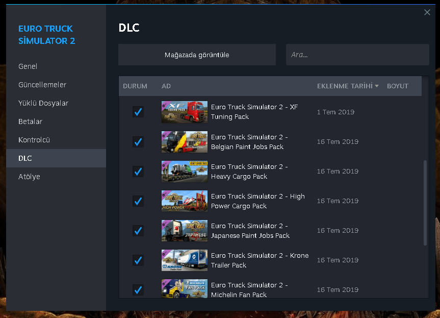Click the Krone Trailer Pack date cell
The height and width of the screenshot is (318, 440).
pyautogui.click(x=338, y=260)
